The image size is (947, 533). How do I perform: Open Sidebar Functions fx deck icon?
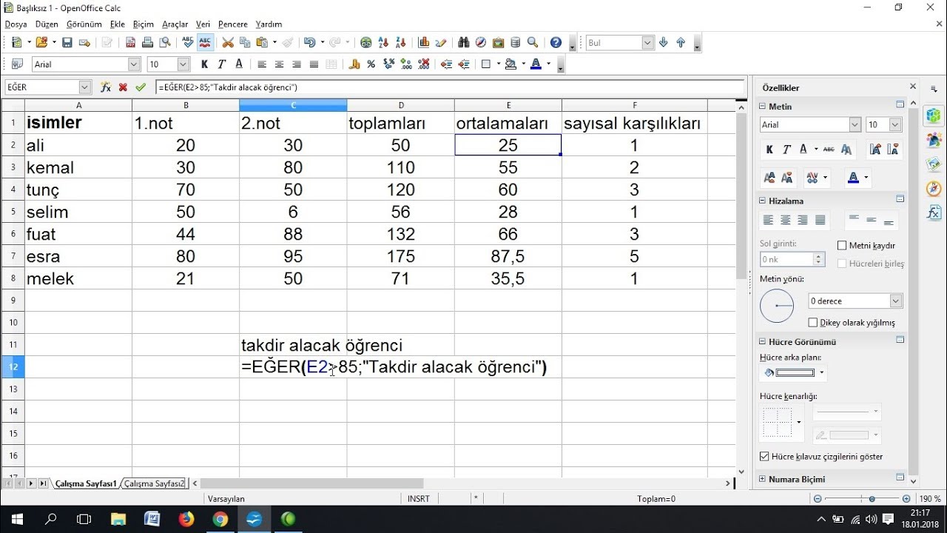point(934,213)
